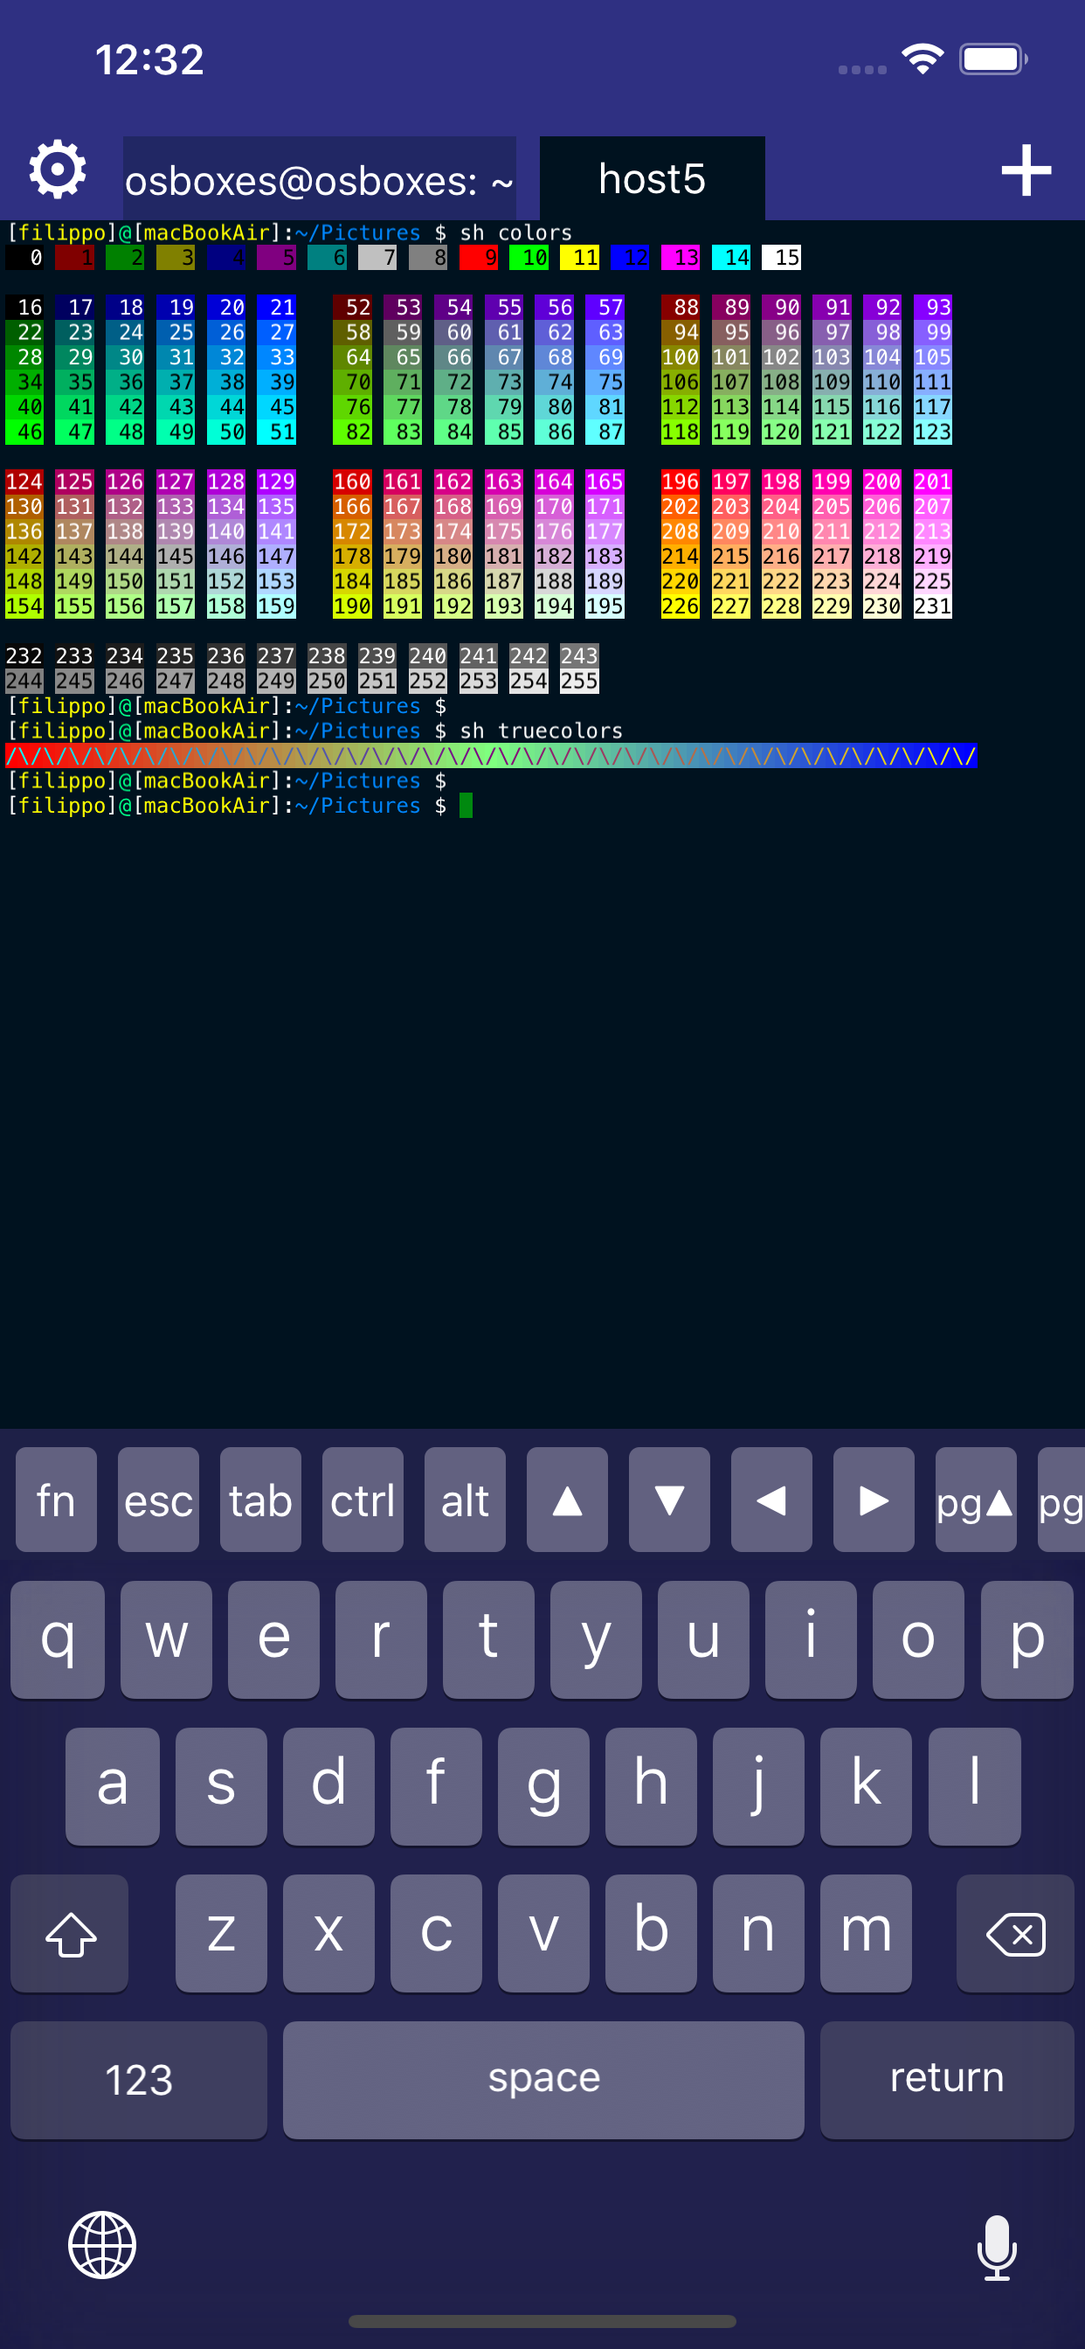Image resolution: width=1085 pixels, height=2349 pixels.
Task: Tap the letter g key
Action: coord(543,1786)
